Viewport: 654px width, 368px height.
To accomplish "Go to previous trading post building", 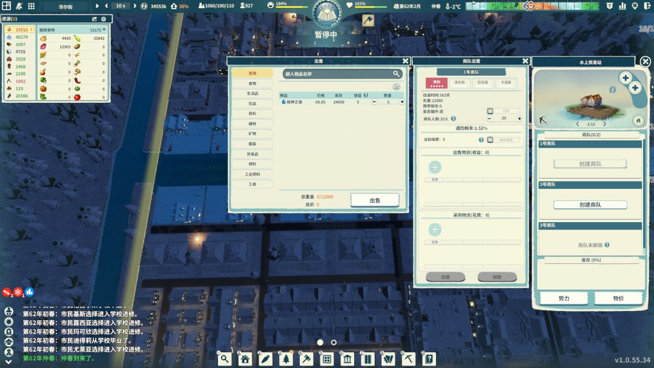I will pos(578,124).
